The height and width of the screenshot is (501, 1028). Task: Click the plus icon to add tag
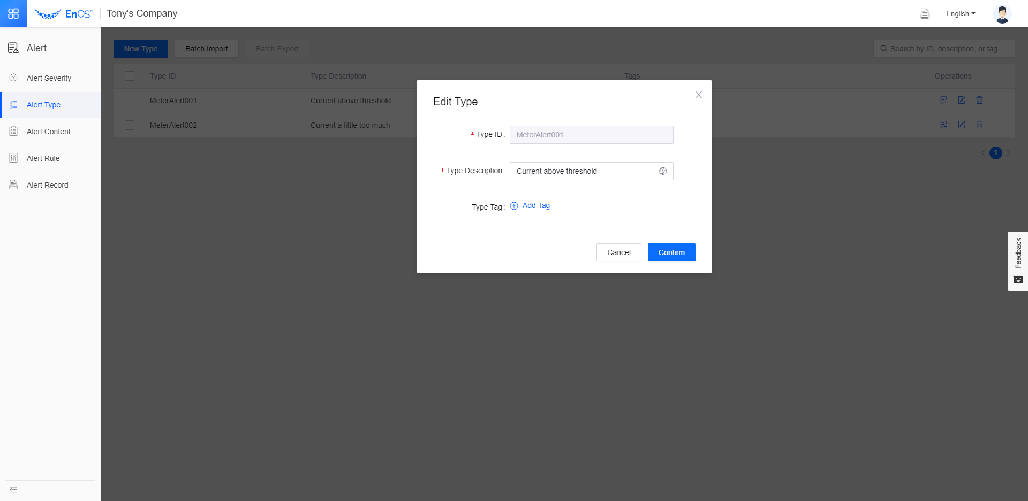[514, 206]
